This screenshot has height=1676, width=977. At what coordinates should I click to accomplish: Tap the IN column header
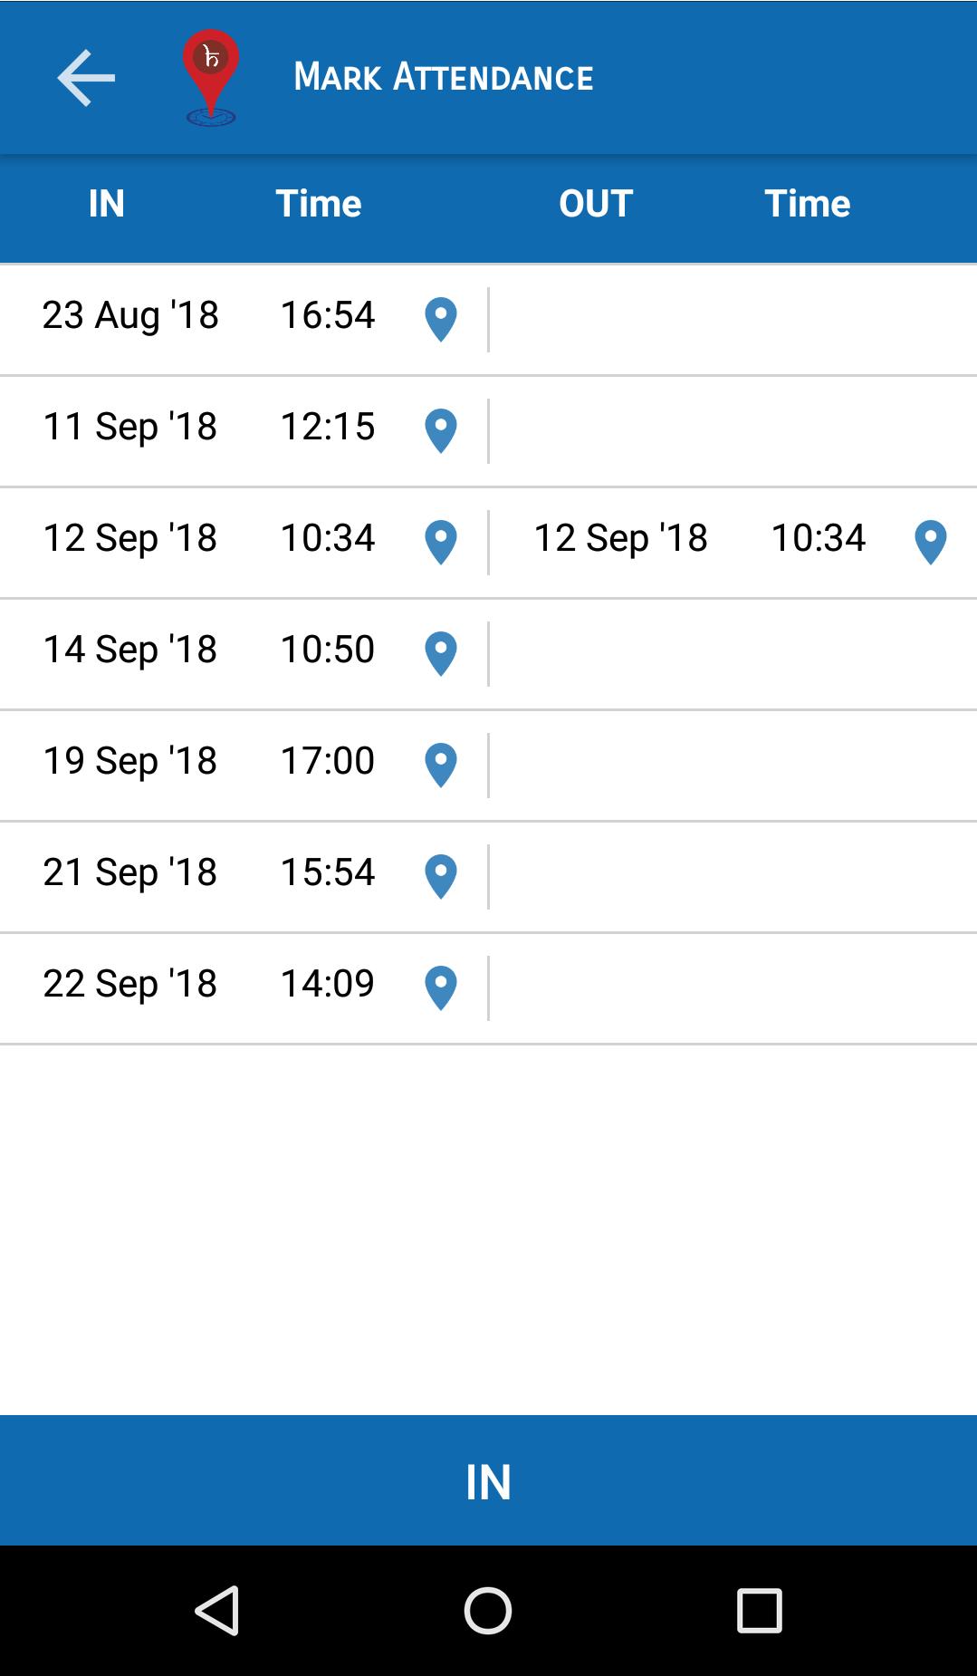point(107,204)
